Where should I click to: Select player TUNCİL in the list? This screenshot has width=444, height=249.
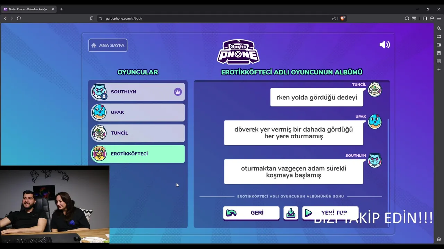138,133
